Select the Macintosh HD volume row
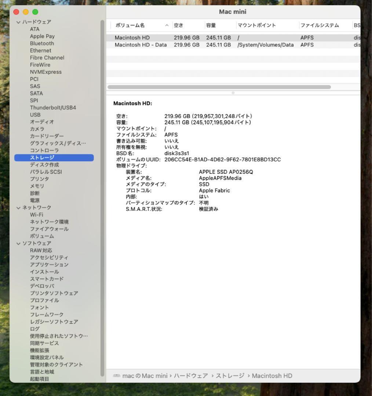Image resolution: width=372 pixels, height=396 pixels. click(233, 38)
